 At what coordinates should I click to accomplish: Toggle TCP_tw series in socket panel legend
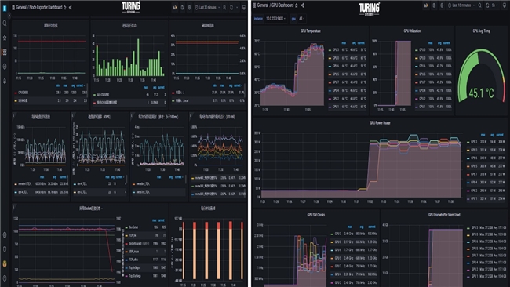[133, 235]
